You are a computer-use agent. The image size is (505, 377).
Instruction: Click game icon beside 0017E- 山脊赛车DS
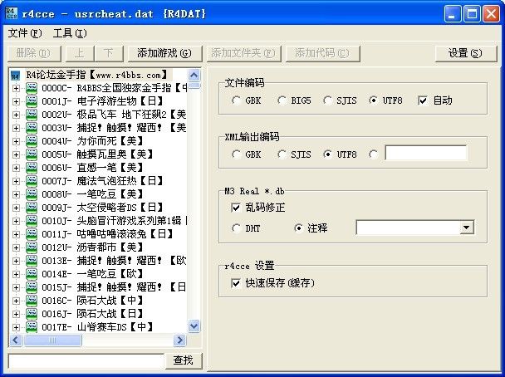(x=32, y=327)
